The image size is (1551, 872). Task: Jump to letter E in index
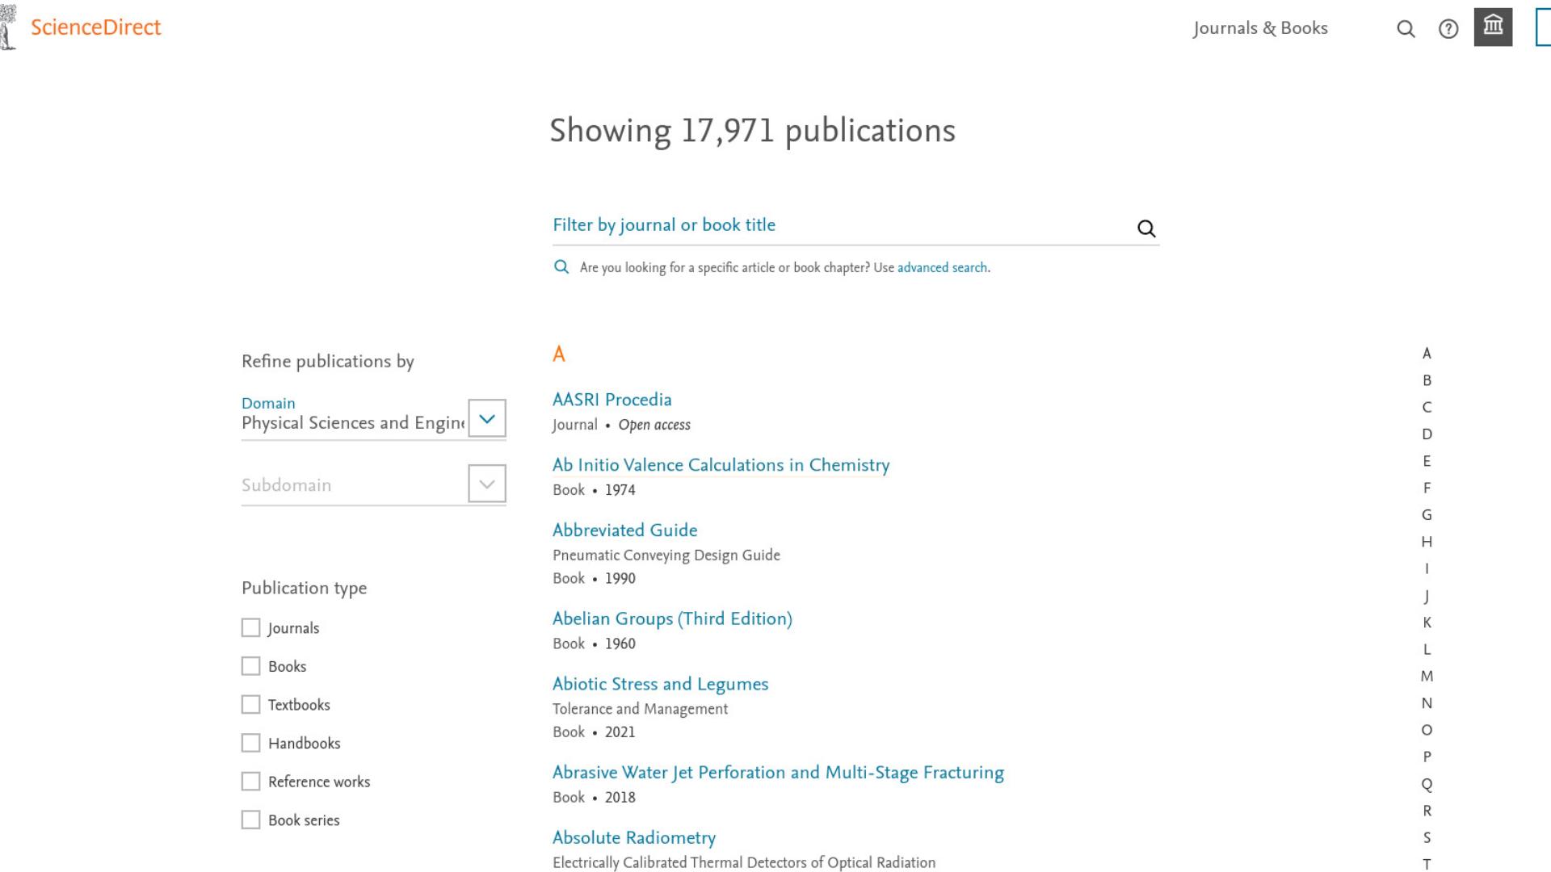click(x=1427, y=461)
